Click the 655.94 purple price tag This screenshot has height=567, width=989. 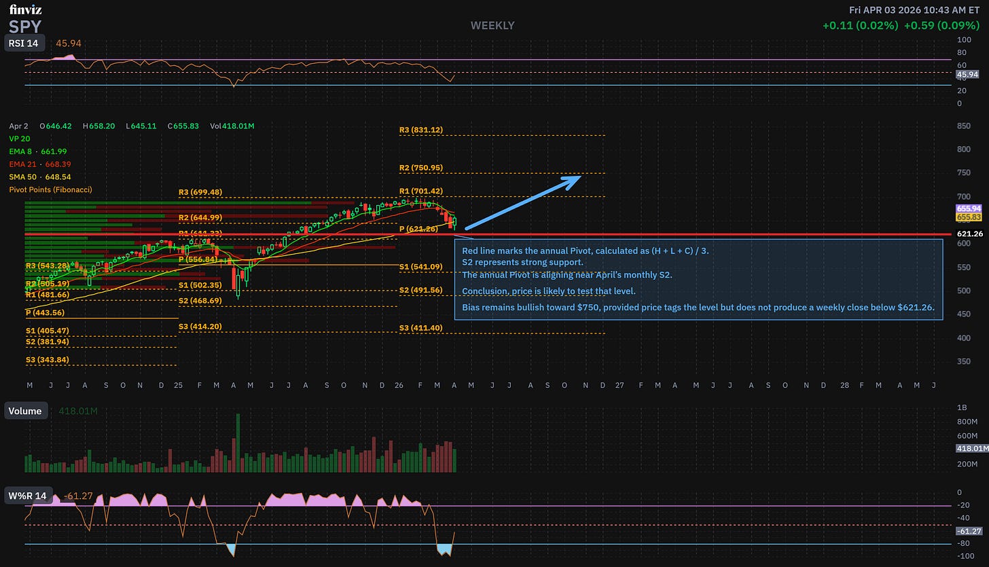point(969,208)
